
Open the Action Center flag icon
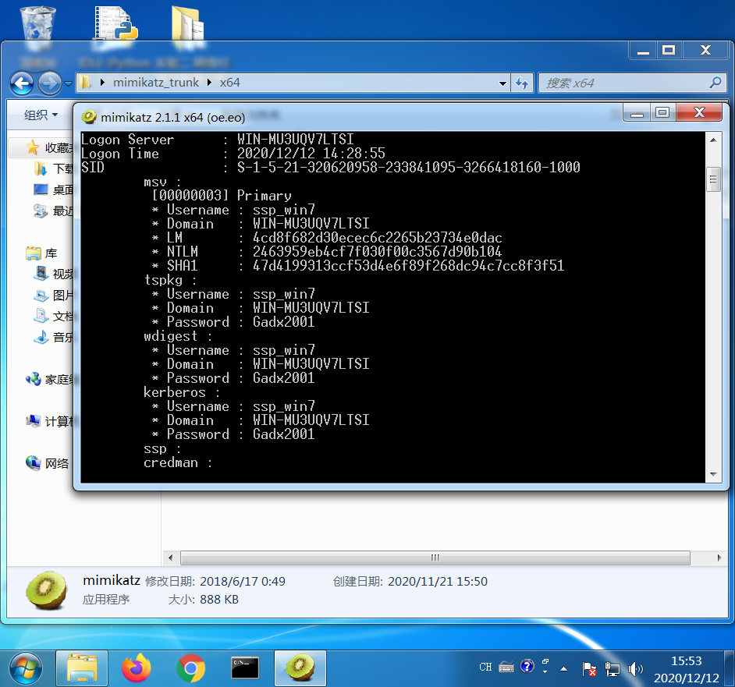[589, 669]
